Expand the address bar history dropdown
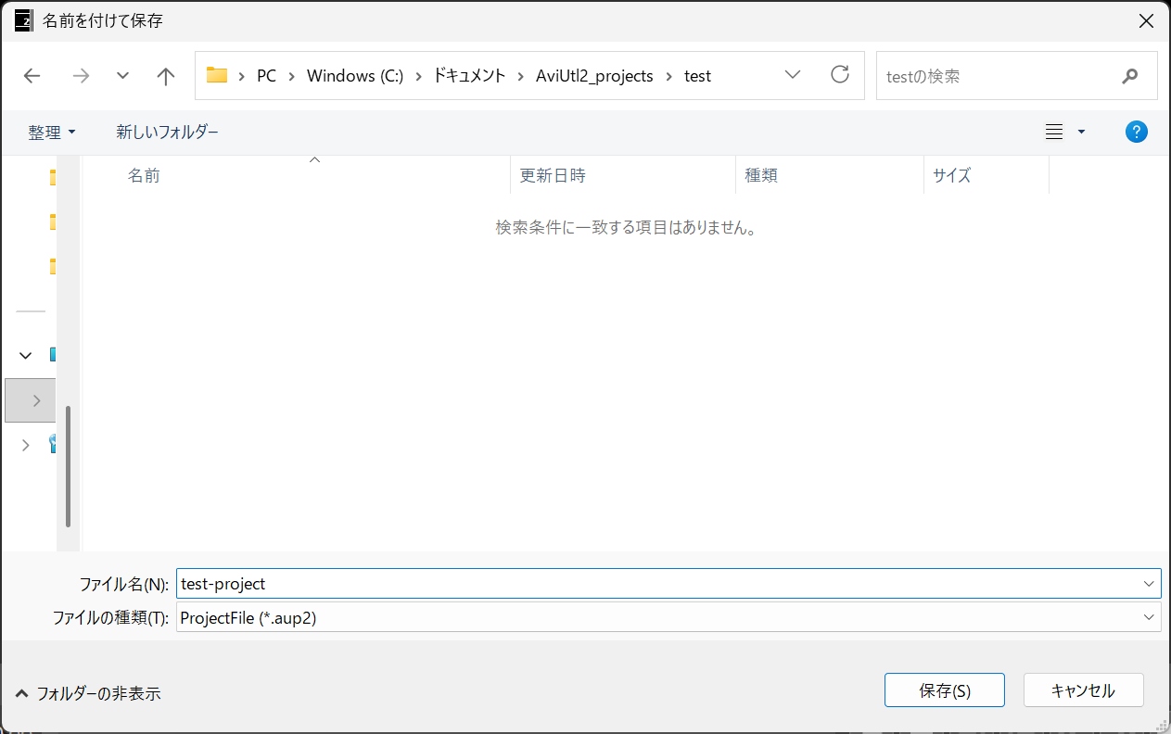Viewport: 1171px width, 734px height. [793, 75]
